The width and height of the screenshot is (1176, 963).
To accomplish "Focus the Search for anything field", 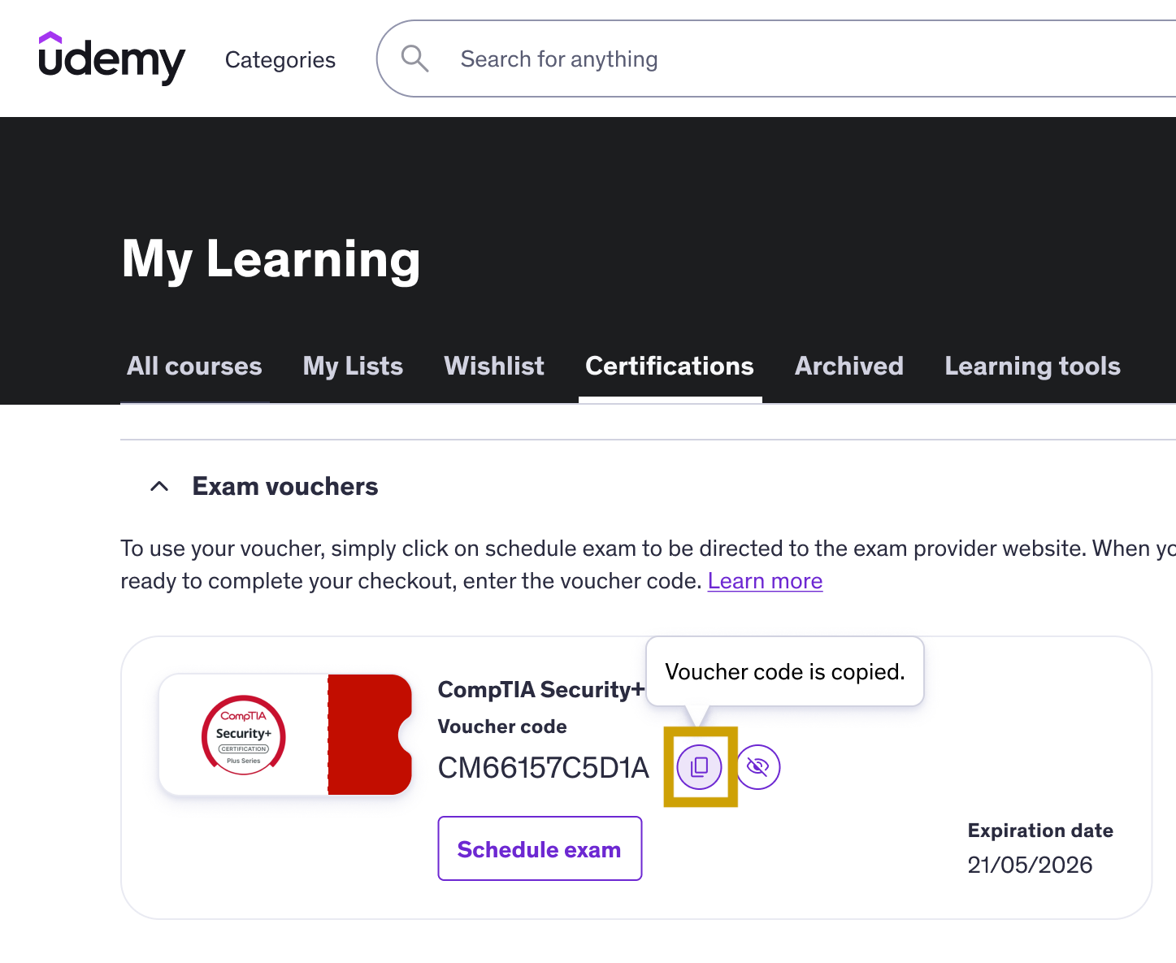I will click(x=776, y=59).
